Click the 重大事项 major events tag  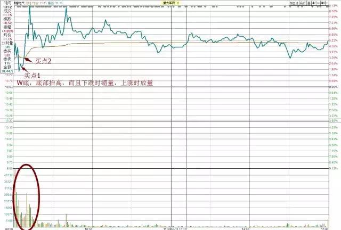coord(169,3)
